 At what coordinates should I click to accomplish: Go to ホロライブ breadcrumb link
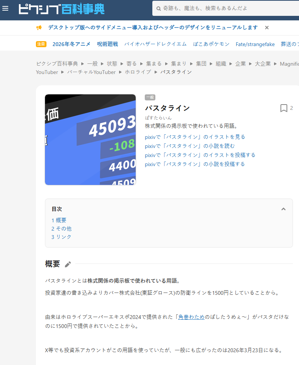pyautogui.click(x=138, y=72)
